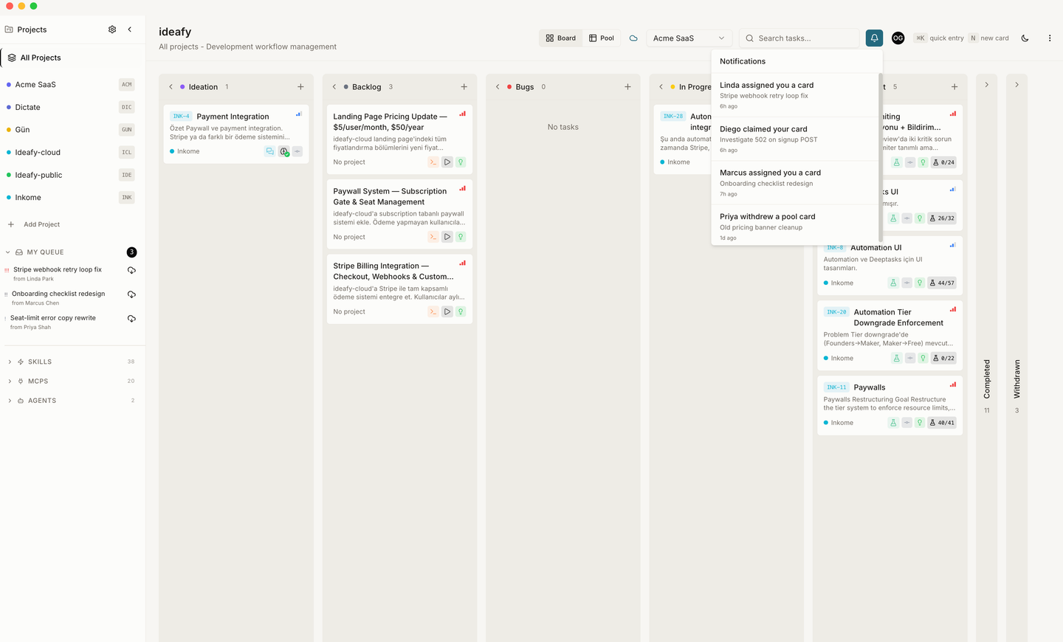Open the Inkome project in sidebar
This screenshot has width=1063, height=642.
point(71,198)
